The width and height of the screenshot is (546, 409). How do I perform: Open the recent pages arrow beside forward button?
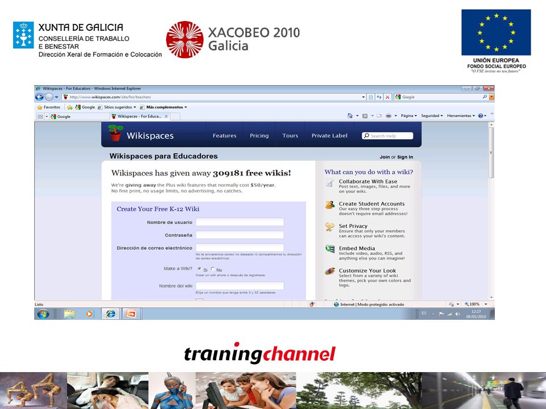pos(56,97)
